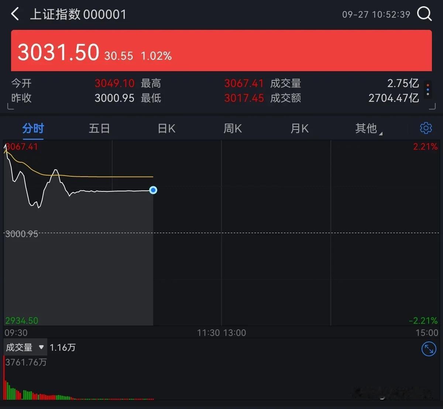Switch to the 周K tab

233,128
